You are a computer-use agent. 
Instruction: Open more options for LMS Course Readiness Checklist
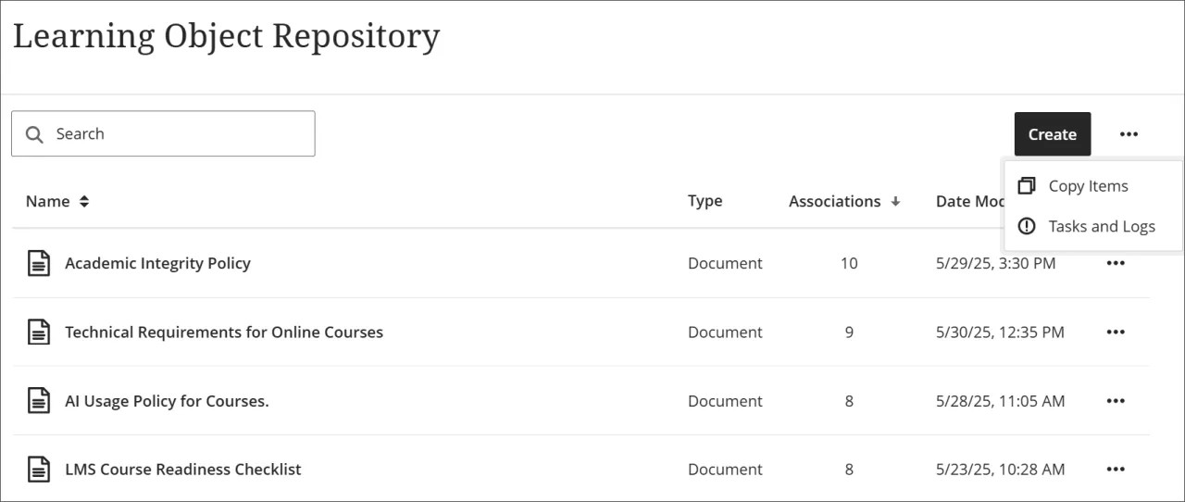(1116, 470)
